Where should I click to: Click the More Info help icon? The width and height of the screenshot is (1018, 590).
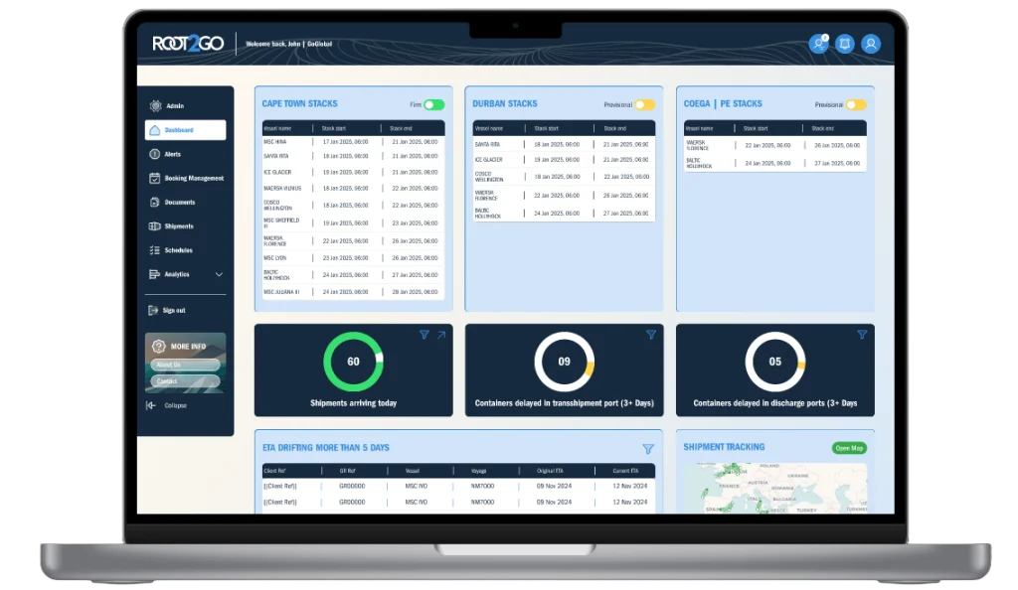(159, 347)
